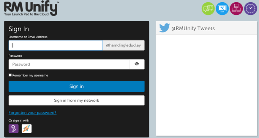The width and height of the screenshot is (259, 138).
Task: Sign in with the purple circles icon
Action: [x=14, y=129]
